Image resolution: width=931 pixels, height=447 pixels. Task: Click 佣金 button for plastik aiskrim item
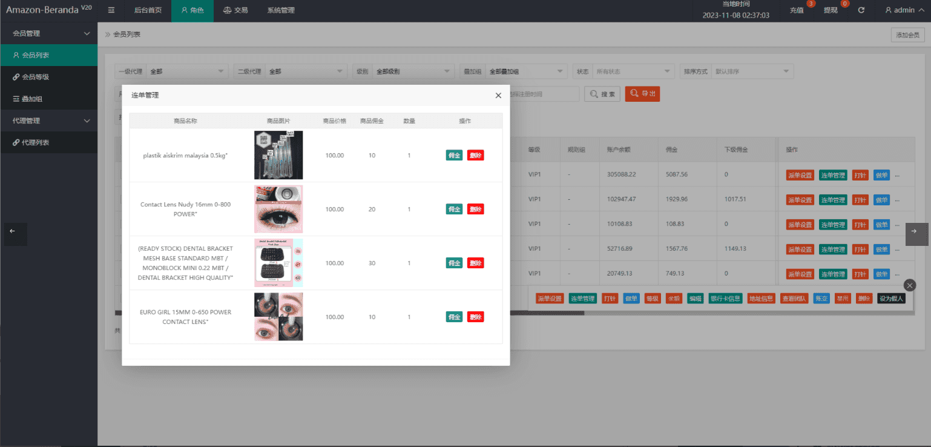(454, 156)
